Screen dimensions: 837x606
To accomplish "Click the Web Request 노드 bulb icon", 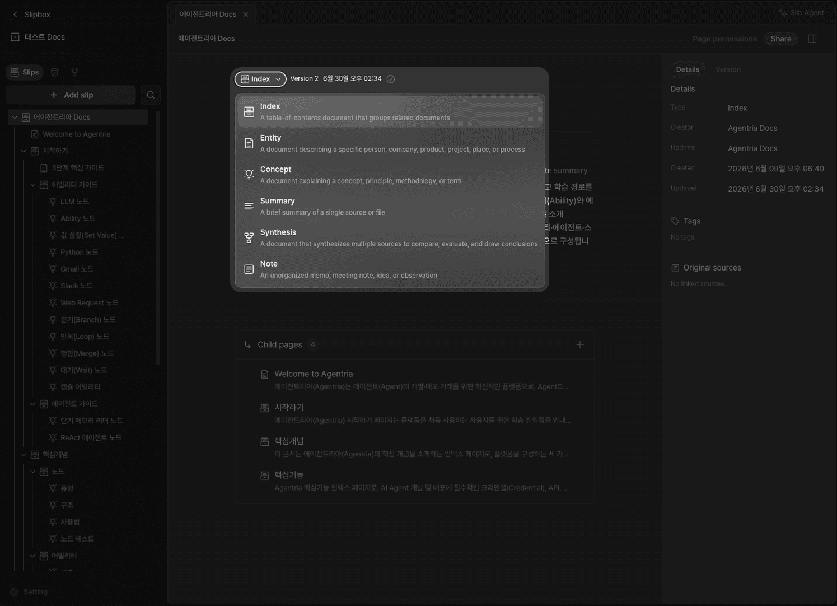I will (53, 302).
